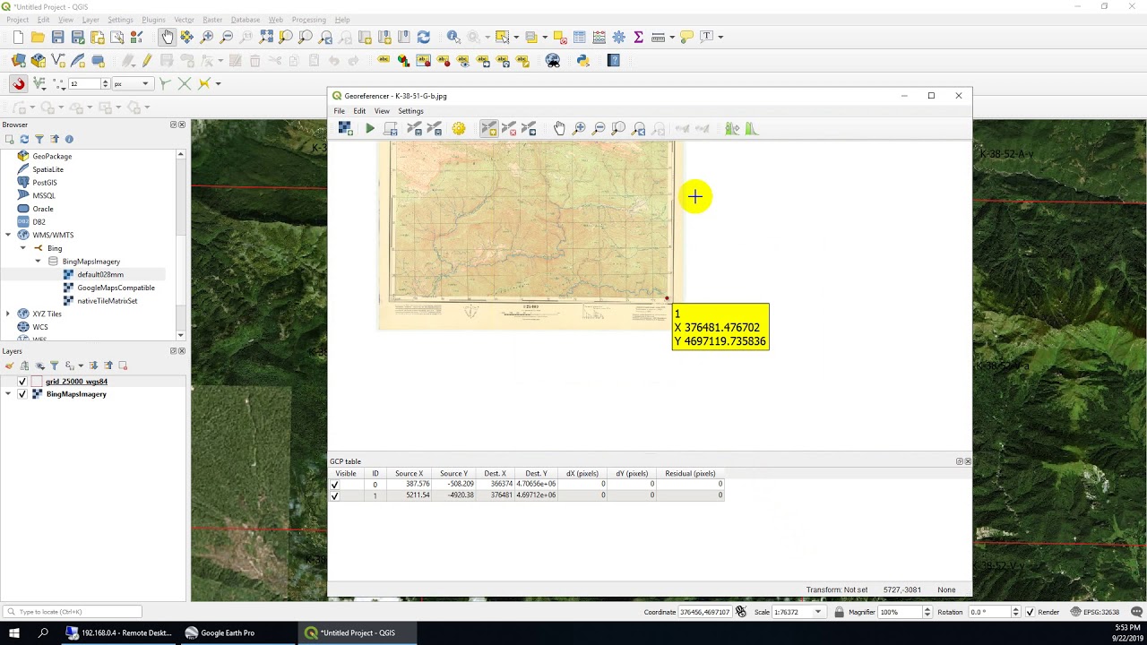Click in the Type to locate search field
Image resolution: width=1147 pixels, height=645 pixels.
72,612
